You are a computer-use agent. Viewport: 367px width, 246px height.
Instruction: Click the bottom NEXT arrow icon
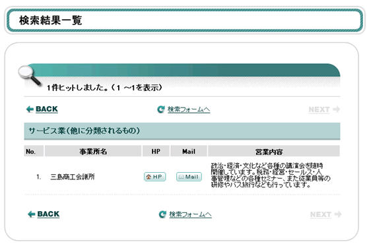pos(338,214)
